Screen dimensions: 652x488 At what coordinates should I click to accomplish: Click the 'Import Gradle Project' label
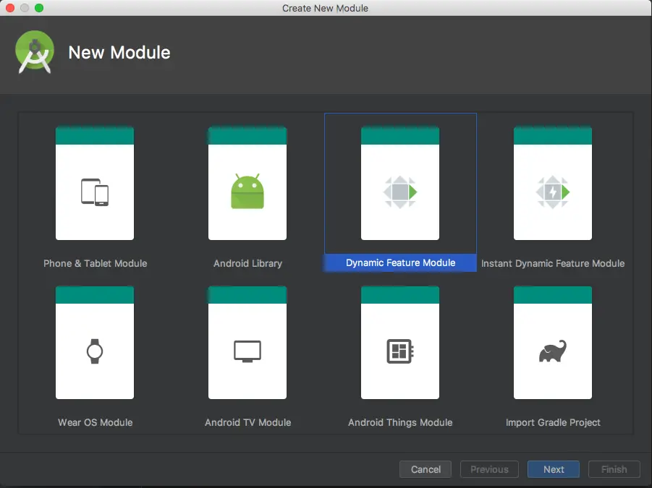(553, 422)
